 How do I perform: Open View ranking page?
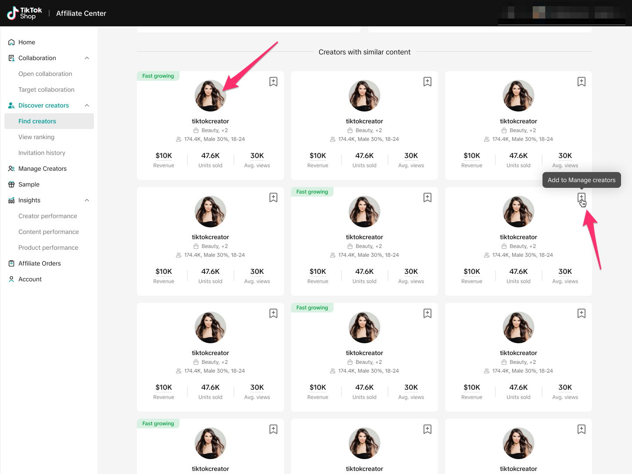(36, 137)
